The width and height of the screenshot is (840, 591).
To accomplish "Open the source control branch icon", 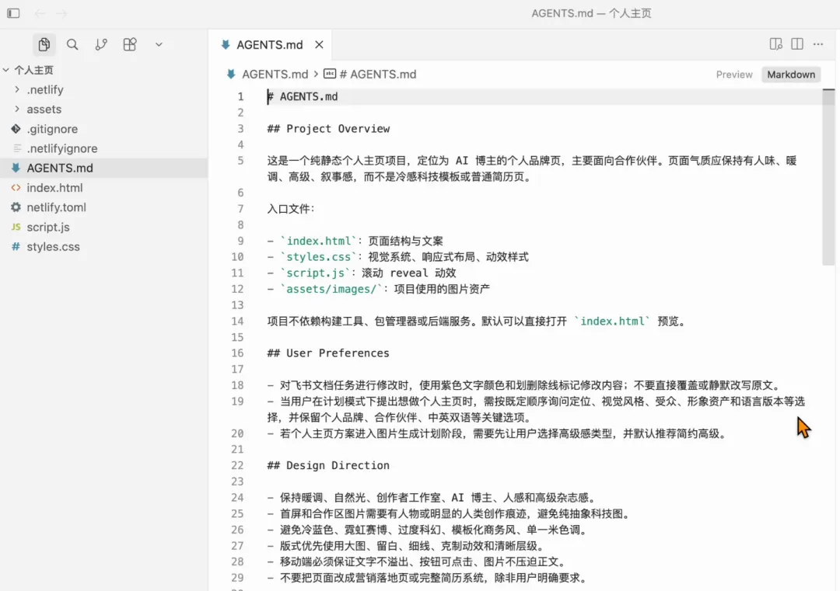I will click(101, 44).
